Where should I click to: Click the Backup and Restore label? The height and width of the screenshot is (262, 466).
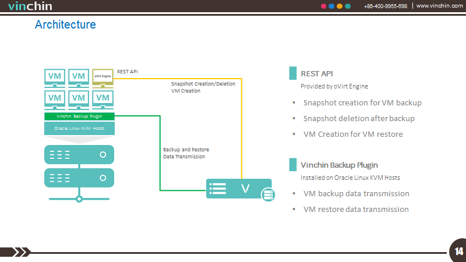[186, 150]
